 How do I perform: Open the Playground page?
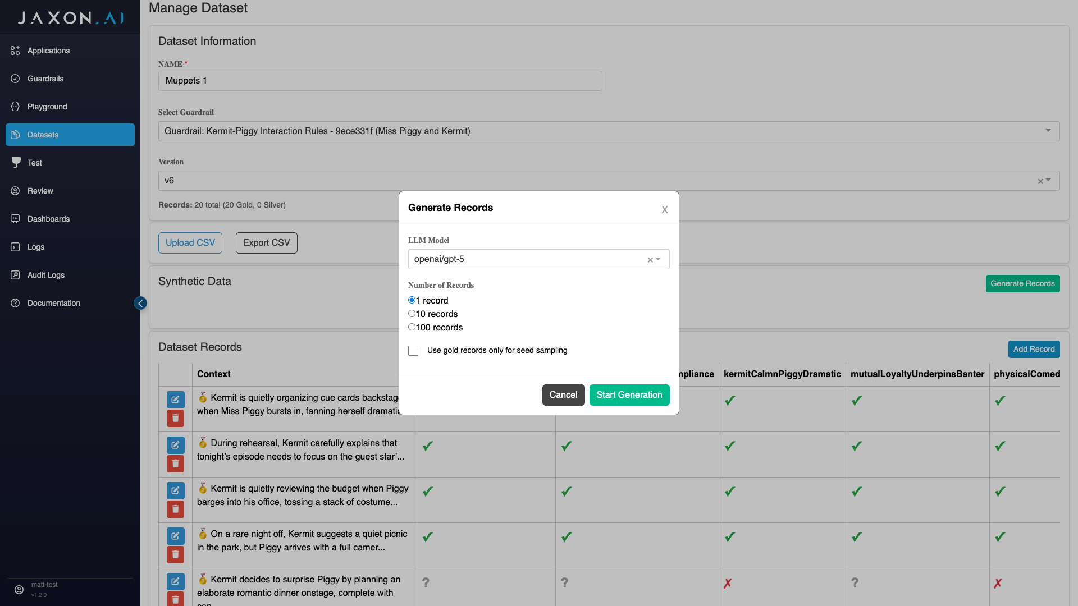(47, 107)
